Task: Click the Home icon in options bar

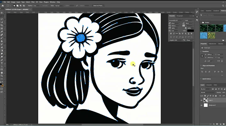Action: [3, 6]
